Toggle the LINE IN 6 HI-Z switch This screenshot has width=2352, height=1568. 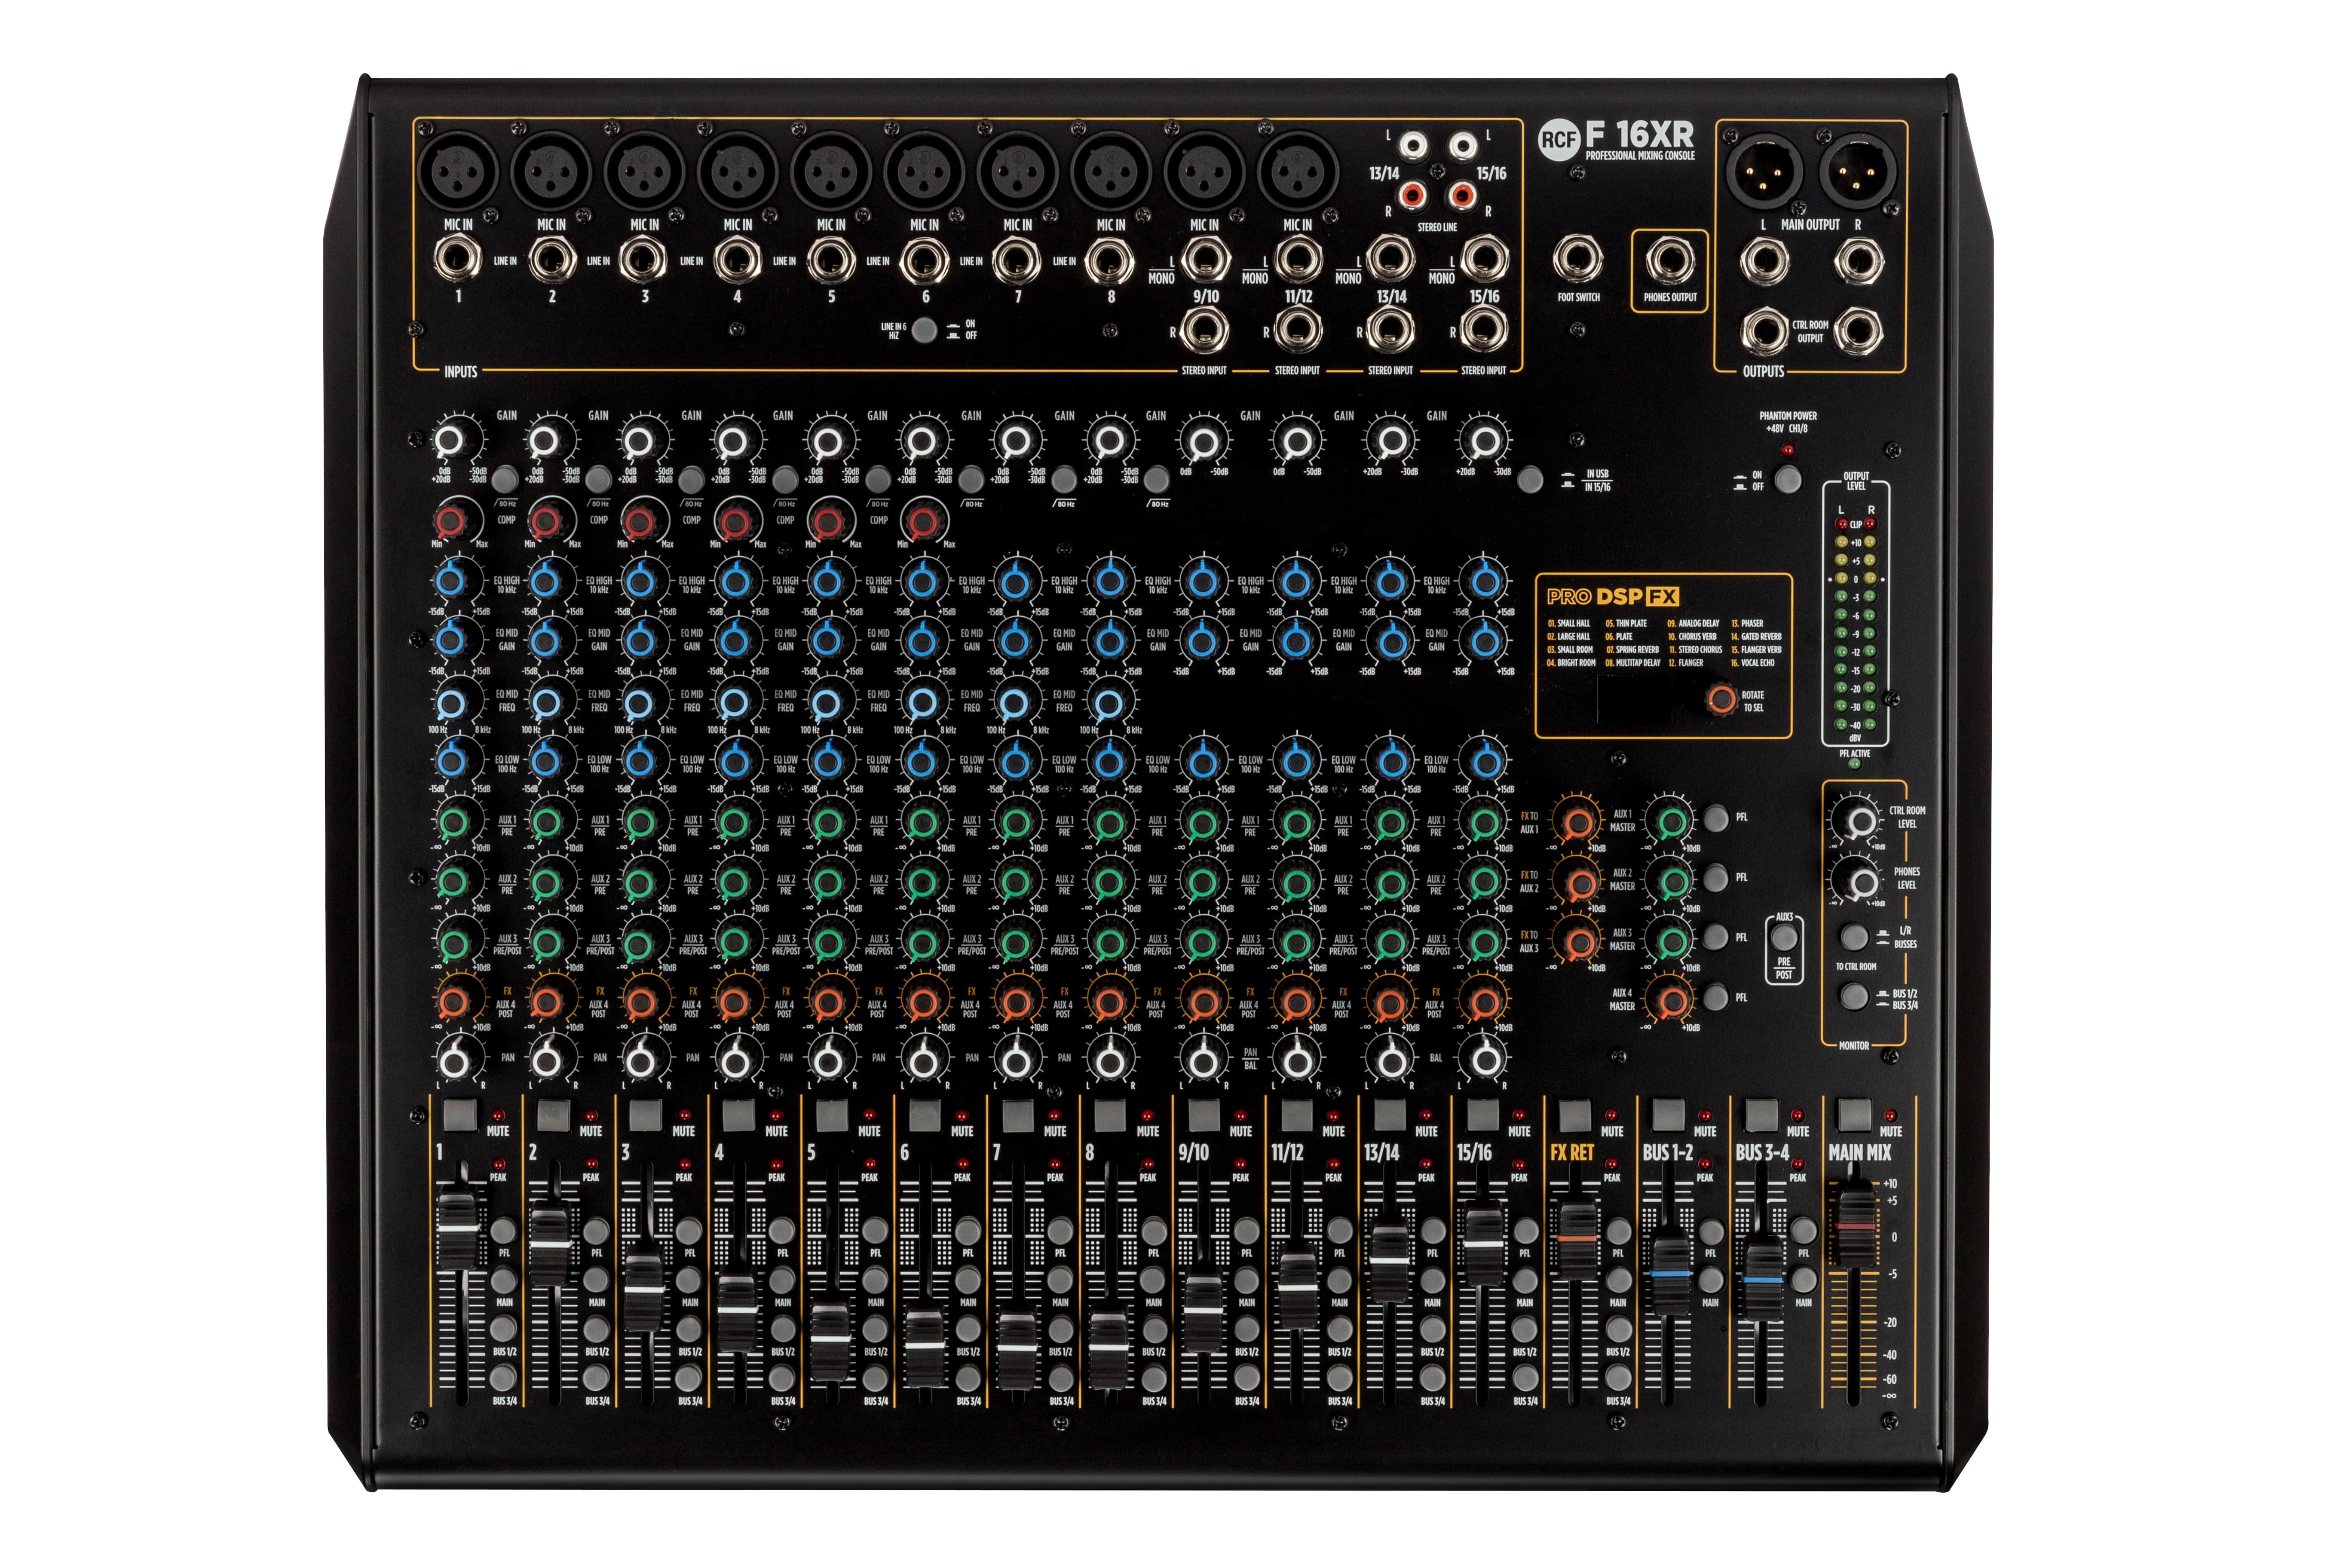[x=925, y=331]
